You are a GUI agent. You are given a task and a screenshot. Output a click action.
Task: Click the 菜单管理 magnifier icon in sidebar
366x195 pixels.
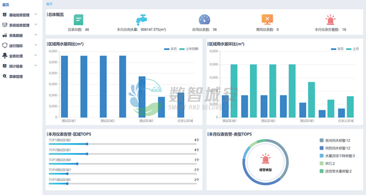[5, 77]
